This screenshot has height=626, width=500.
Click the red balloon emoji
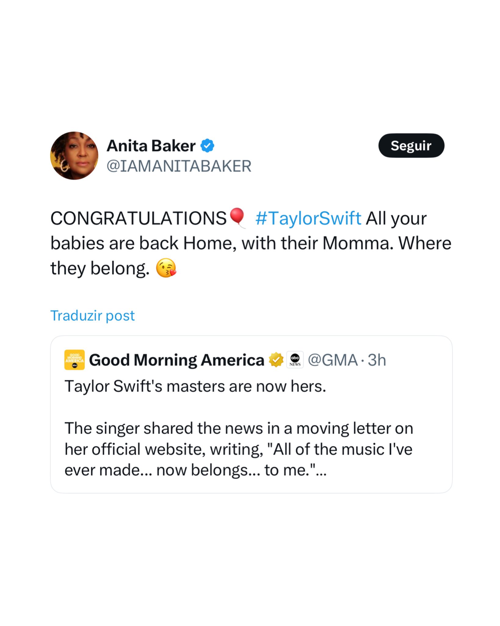pyautogui.click(x=237, y=217)
